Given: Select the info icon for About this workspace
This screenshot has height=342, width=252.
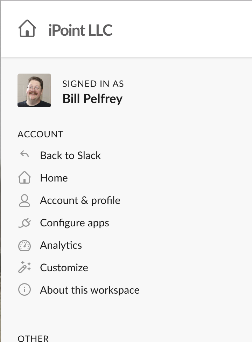Looking at the screenshot, I should (x=24, y=290).
